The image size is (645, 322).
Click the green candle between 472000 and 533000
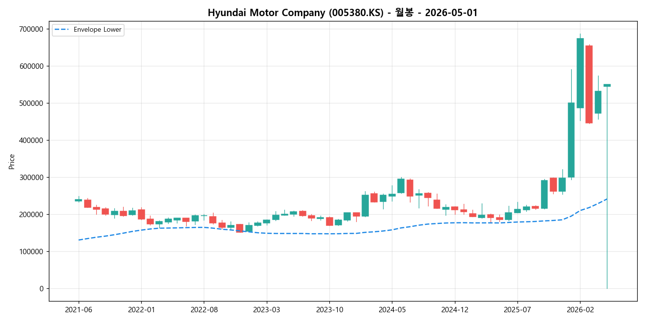598,102
